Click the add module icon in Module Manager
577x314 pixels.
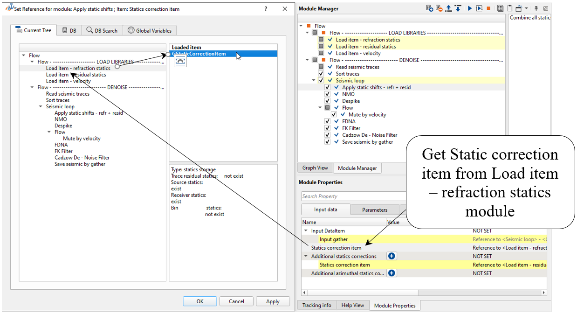(430, 8)
